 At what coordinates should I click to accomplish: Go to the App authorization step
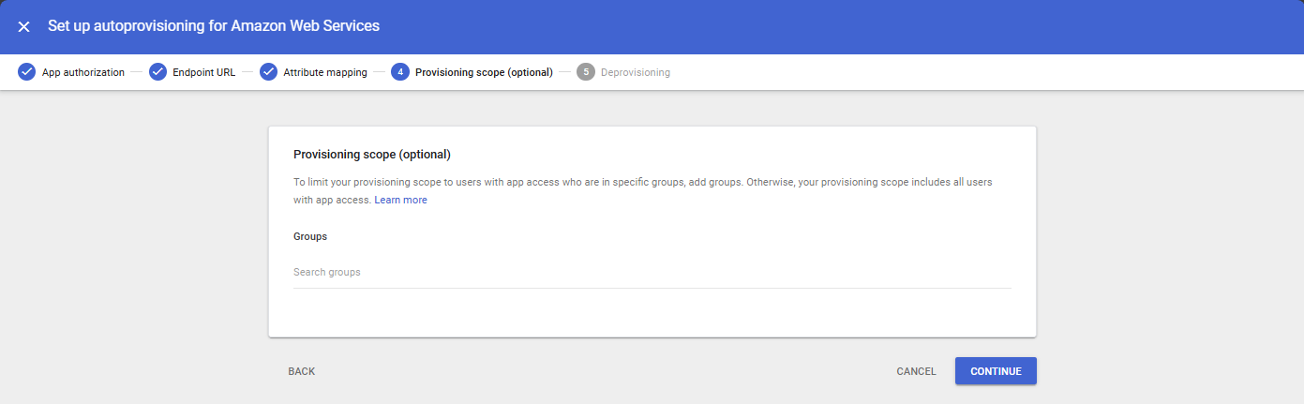click(83, 72)
